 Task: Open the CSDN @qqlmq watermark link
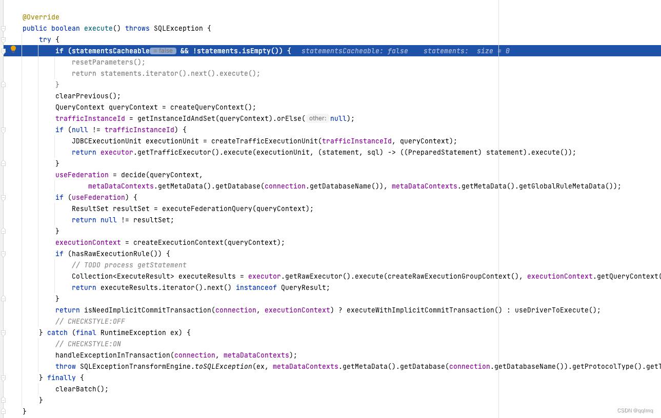636,410
